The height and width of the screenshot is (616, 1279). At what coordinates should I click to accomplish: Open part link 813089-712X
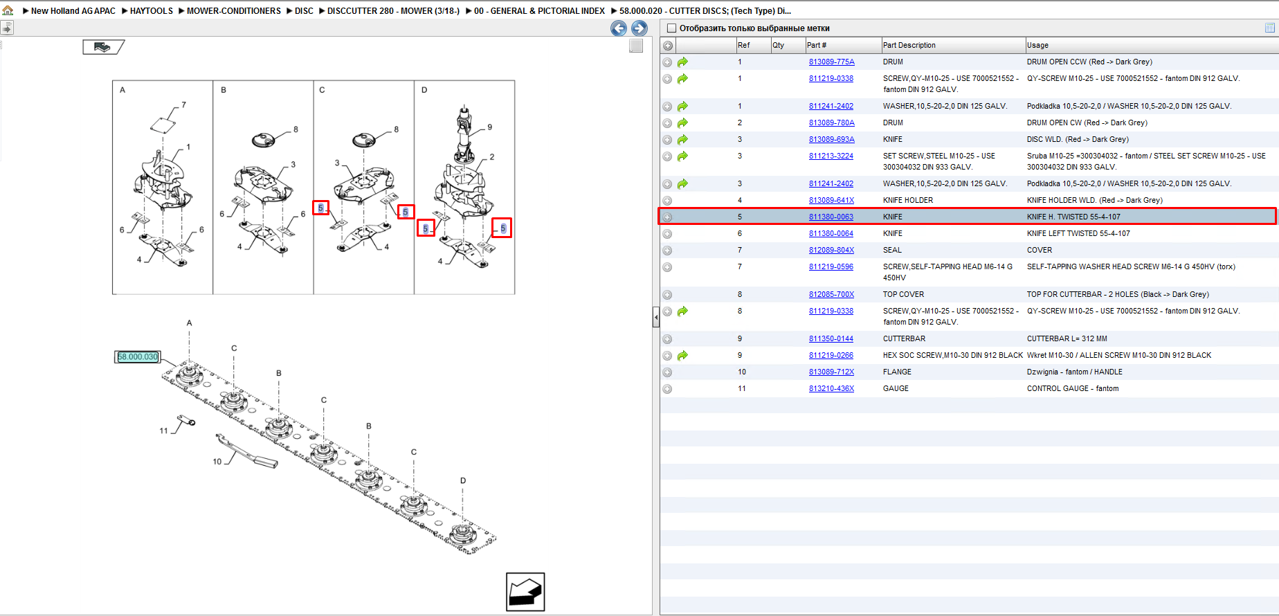click(x=832, y=372)
